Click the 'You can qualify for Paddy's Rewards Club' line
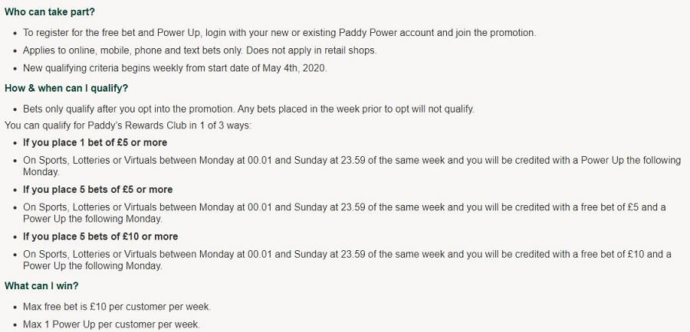This screenshot has width=690, height=332. (128, 125)
